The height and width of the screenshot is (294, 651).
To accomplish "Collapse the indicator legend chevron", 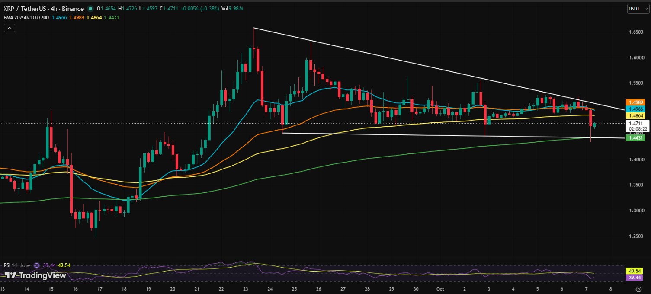I will point(10,28).
